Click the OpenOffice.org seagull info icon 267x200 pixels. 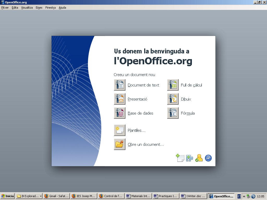[208, 158]
